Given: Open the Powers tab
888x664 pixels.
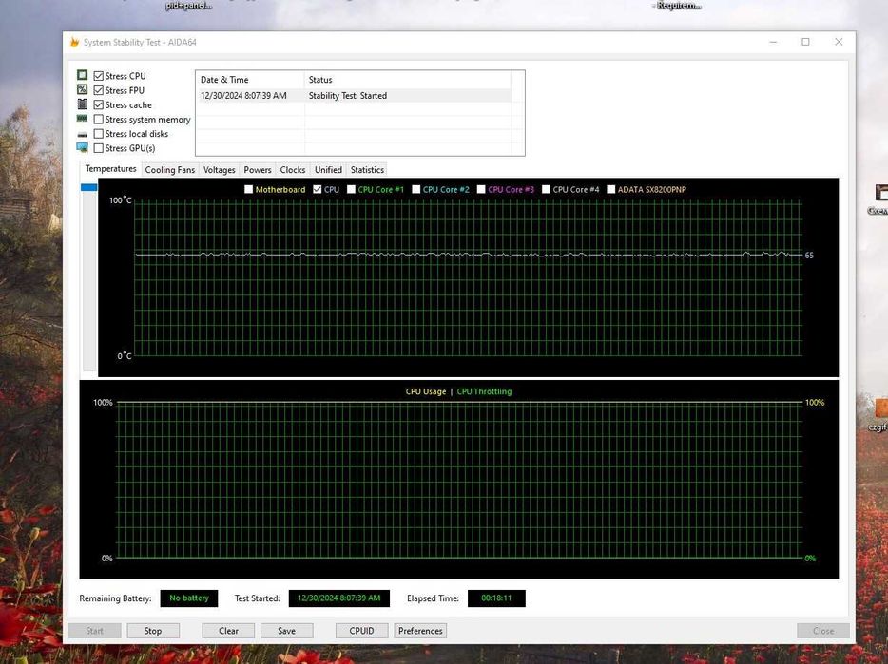Looking at the screenshot, I should coord(258,170).
